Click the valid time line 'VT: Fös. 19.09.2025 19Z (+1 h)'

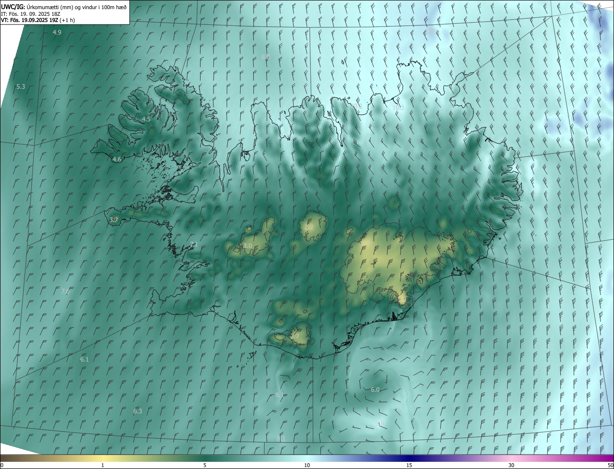click(38, 20)
